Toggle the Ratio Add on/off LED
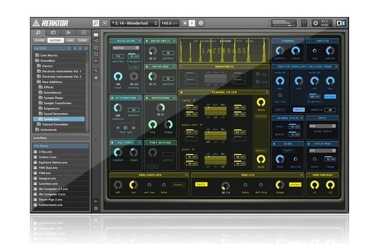378x244 pixels. [147, 67]
